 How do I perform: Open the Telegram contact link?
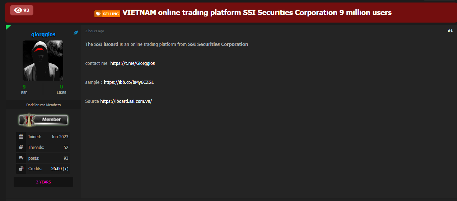[132, 63]
